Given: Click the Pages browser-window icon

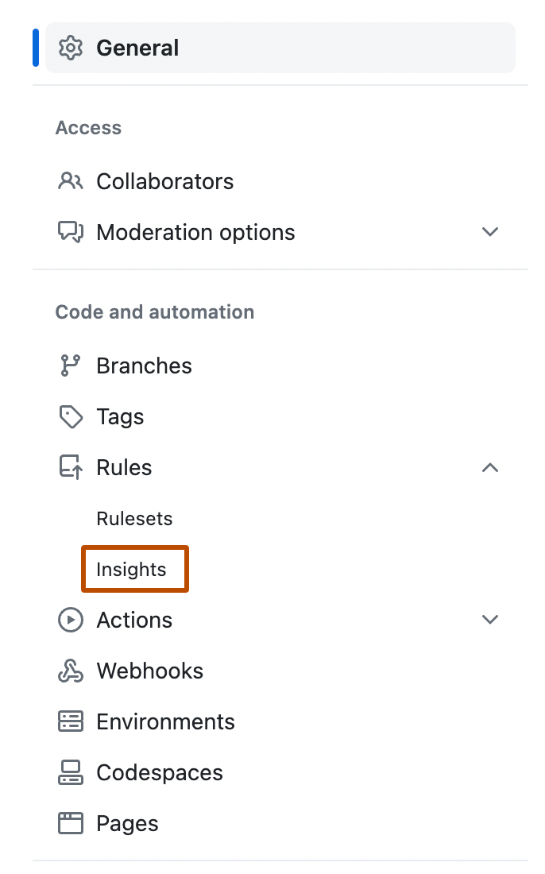Looking at the screenshot, I should click(71, 823).
